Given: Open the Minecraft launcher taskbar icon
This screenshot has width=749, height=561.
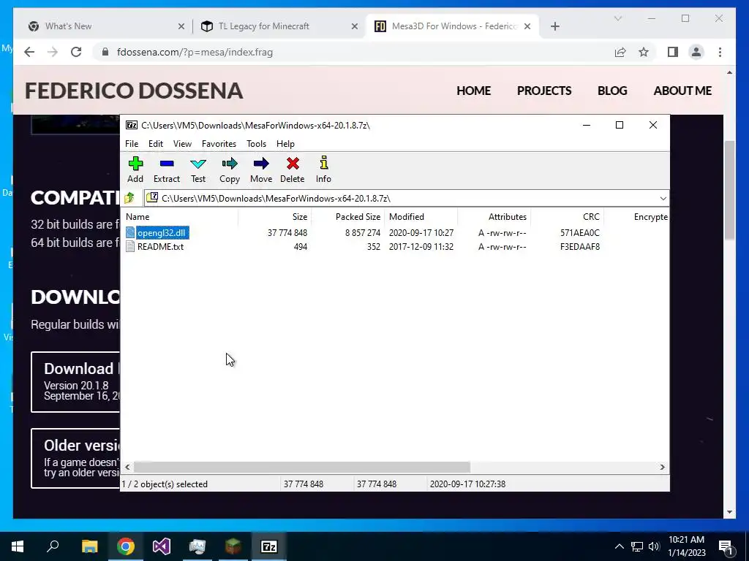Looking at the screenshot, I should (x=233, y=546).
